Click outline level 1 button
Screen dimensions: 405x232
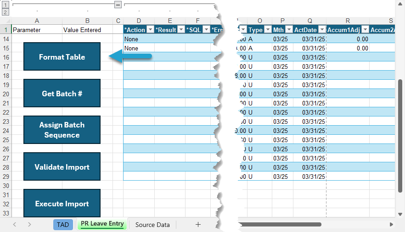coord(5,5)
